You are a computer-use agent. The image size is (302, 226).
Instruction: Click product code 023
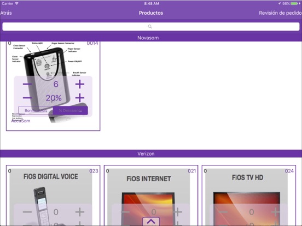(94, 171)
